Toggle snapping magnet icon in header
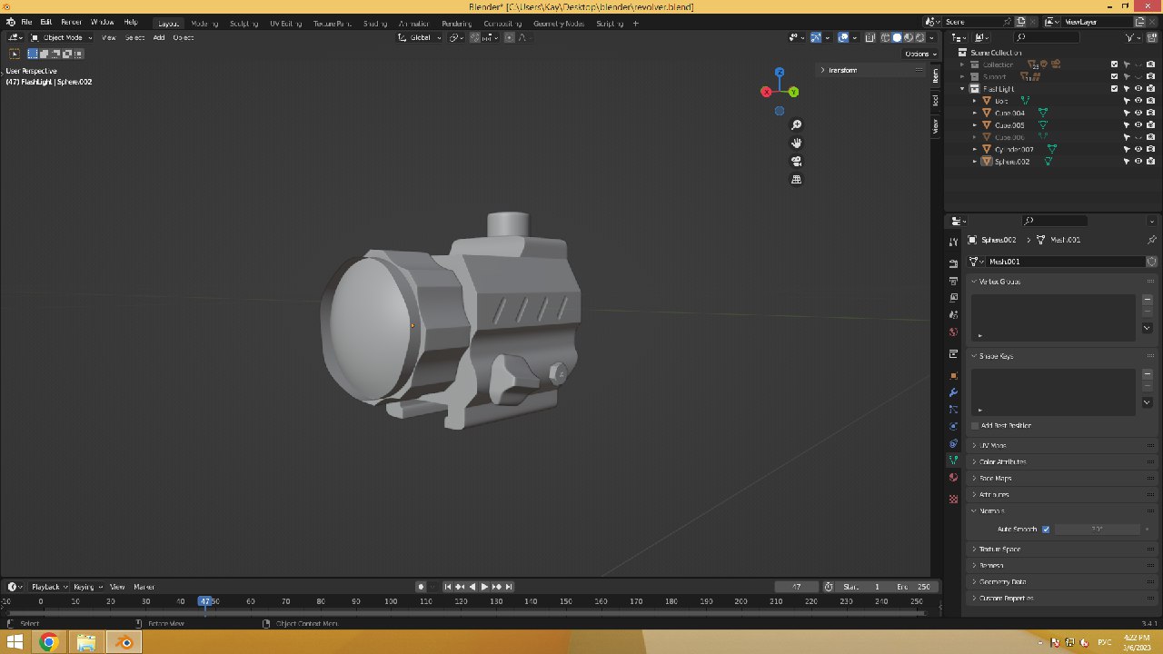Viewport: 1163px width, 654px height. tap(477, 37)
